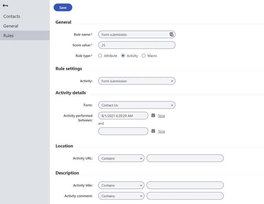Screen dimensions: 264x204
Task: Click the Activity URL text input
Action: click(185, 158)
